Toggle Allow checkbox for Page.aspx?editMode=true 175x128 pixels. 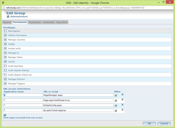116,101
